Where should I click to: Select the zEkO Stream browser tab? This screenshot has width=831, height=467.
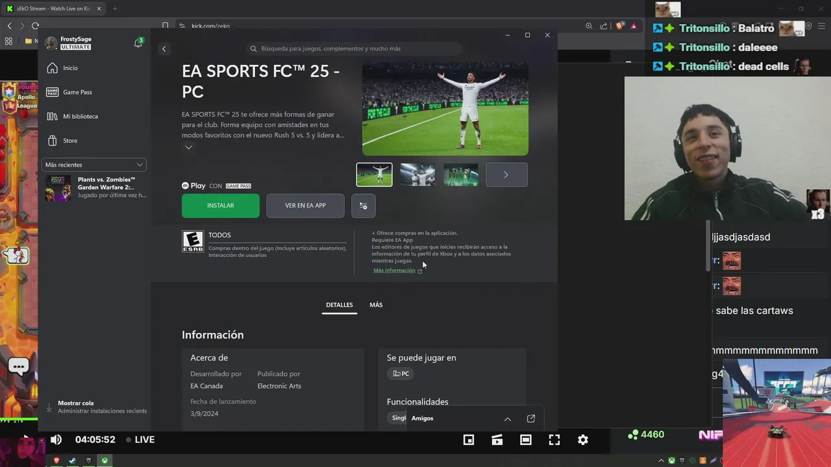click(53, 8)
